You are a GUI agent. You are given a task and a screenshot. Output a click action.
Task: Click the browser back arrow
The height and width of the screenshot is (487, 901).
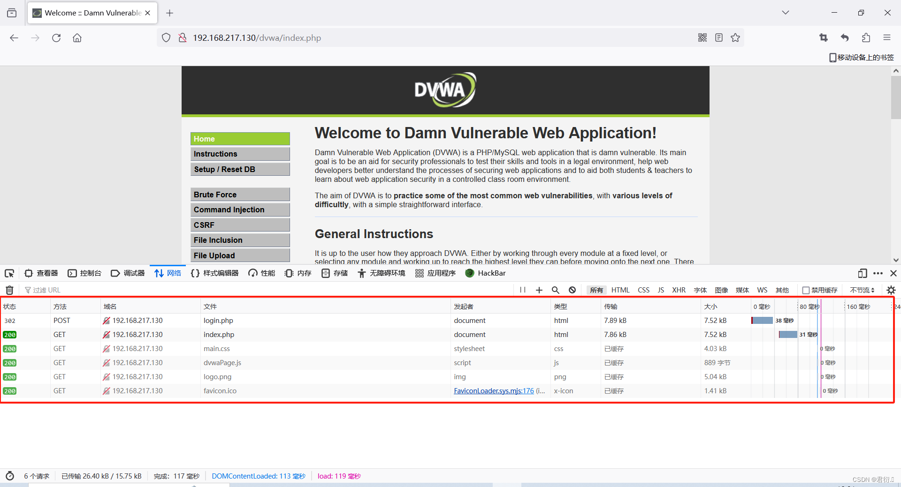tap(14, 38)
